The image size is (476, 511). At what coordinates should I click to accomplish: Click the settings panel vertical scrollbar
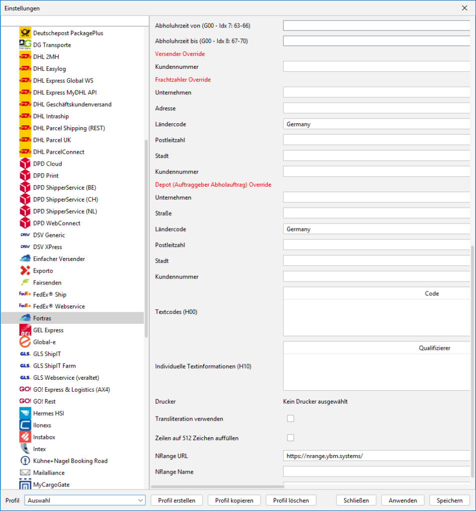point(473,361)
